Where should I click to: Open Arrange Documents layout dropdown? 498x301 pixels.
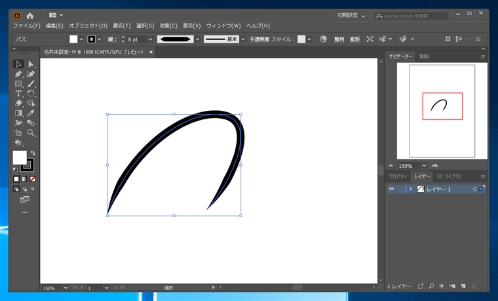(x=56, y=15)
